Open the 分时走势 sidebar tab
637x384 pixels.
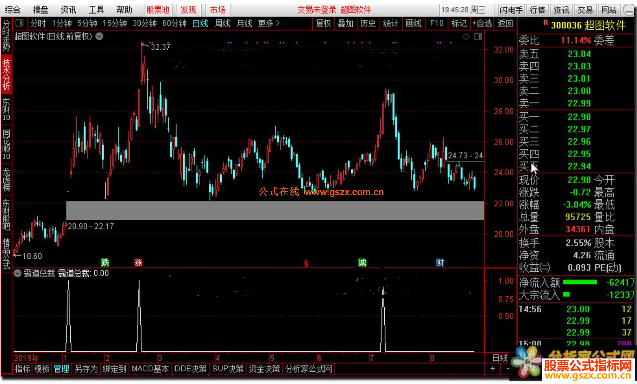6,36
